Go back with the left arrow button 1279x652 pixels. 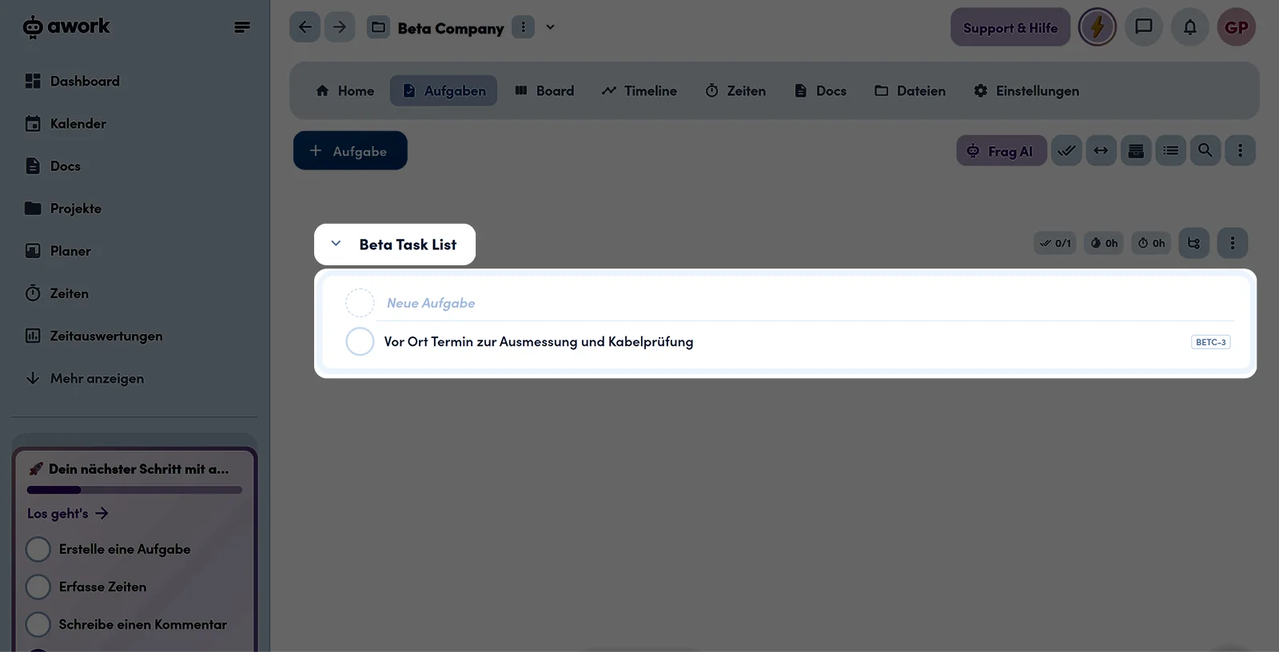305,27
